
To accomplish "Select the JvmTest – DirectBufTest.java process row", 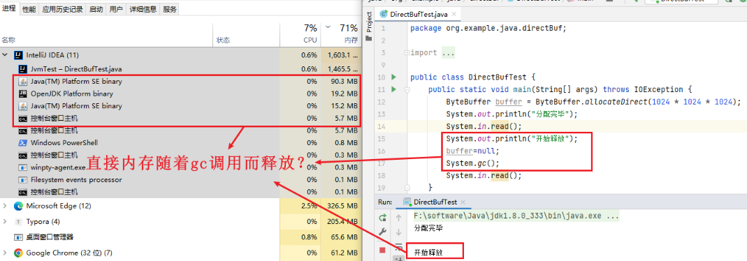I will coord(181,69).
